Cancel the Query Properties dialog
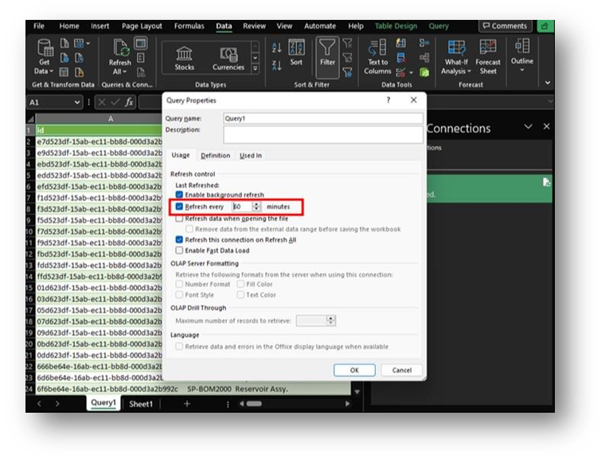 coord(402,370)
